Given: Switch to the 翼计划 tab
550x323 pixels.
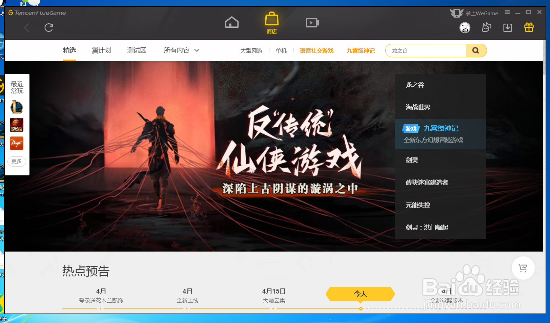Looking at the screenshot, I should coord(101,50).
